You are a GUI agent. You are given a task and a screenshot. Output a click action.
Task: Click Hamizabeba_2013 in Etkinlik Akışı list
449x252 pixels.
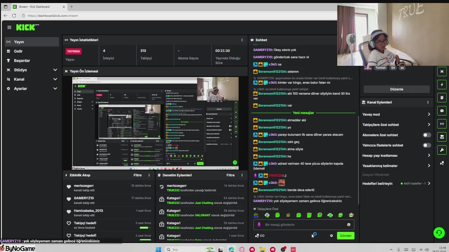coord(88,211)
